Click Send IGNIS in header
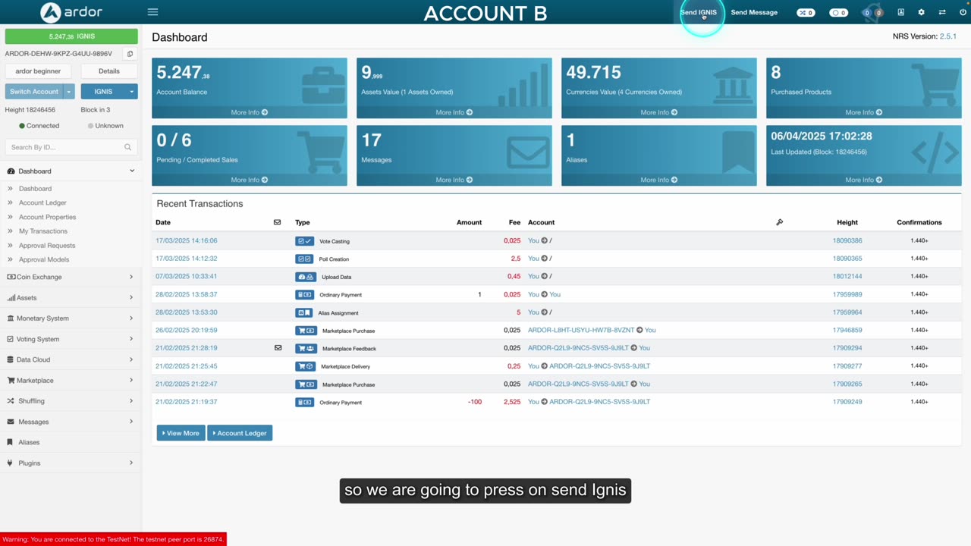The width and height of the screenshot is (971, 546). [x=698, y=12]
